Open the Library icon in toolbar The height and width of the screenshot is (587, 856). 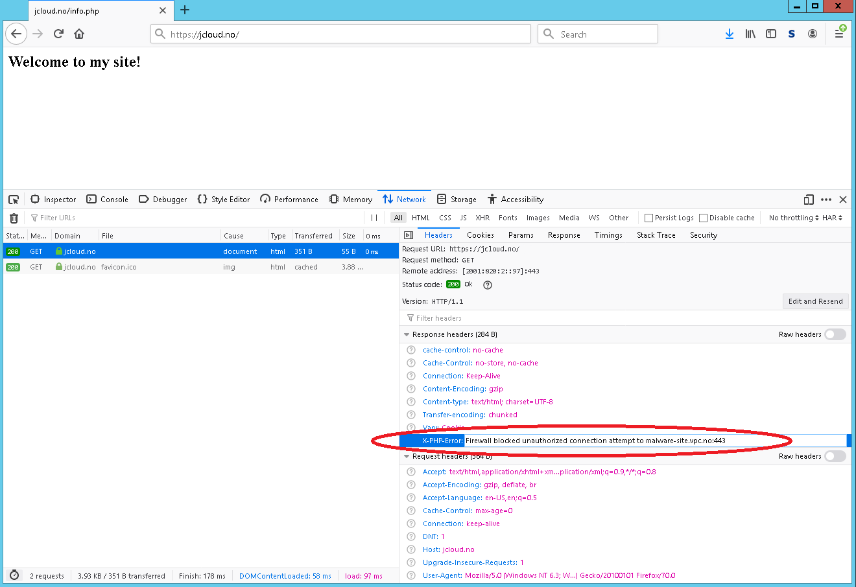[x=750, y=34]
